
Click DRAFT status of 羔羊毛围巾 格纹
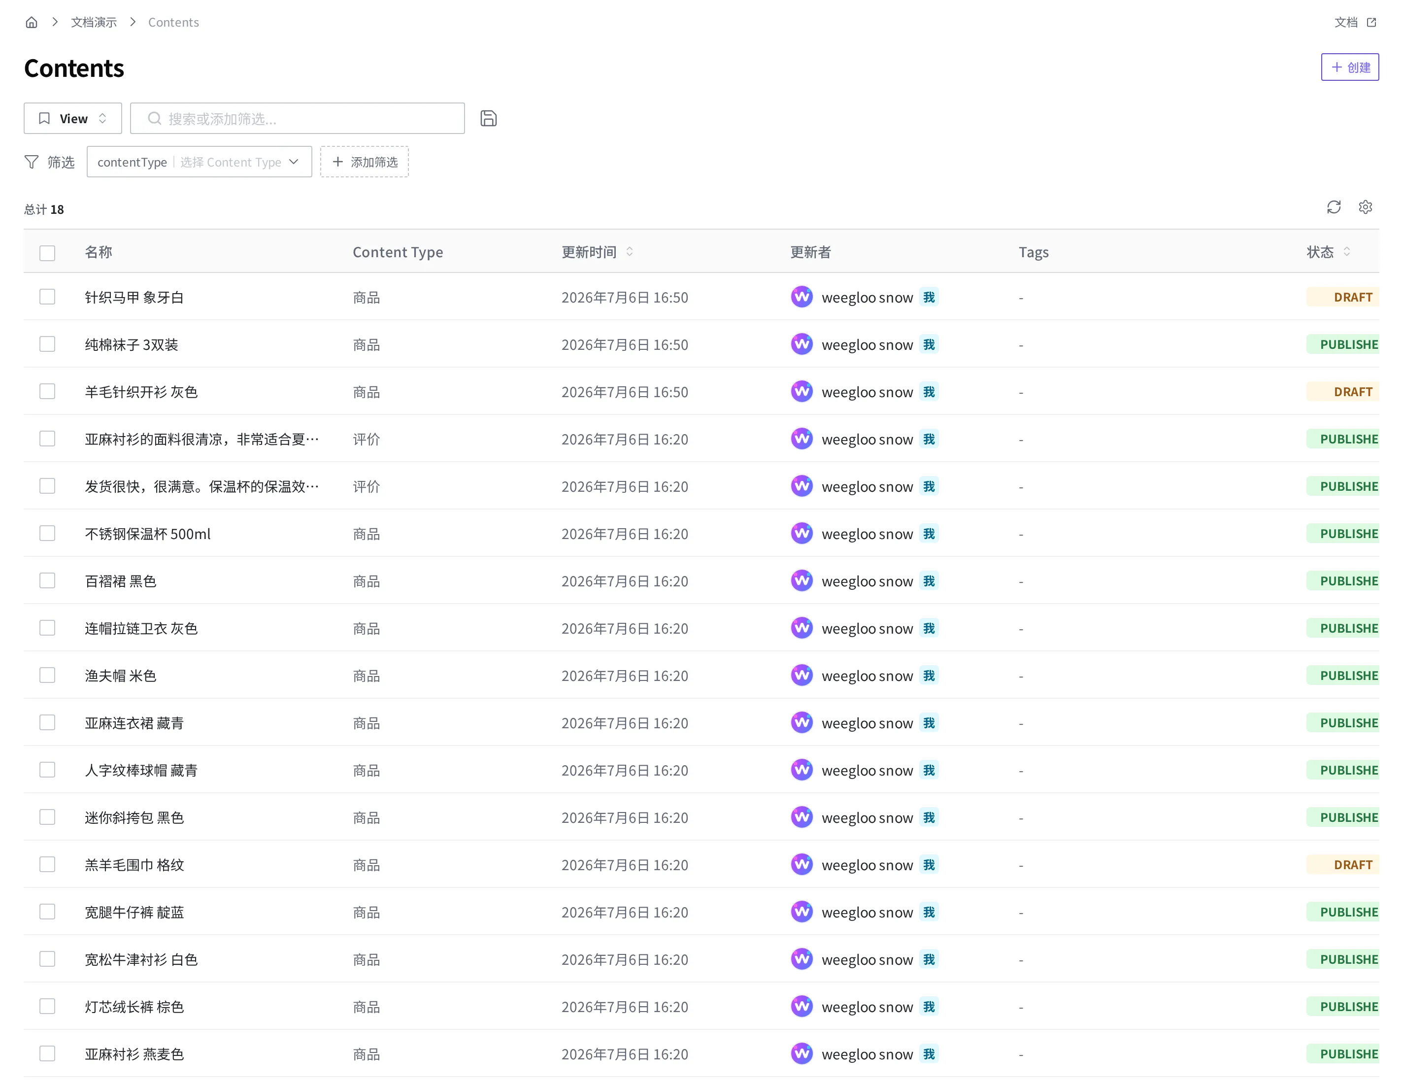click(x=1342, y=865)
